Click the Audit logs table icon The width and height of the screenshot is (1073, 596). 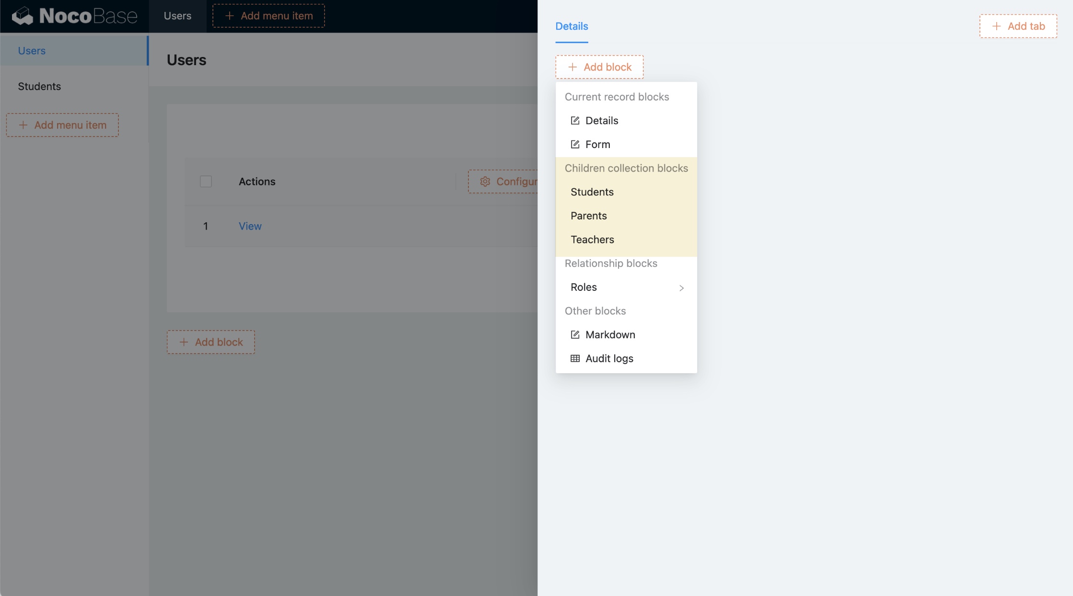click(x=575, y=358)
